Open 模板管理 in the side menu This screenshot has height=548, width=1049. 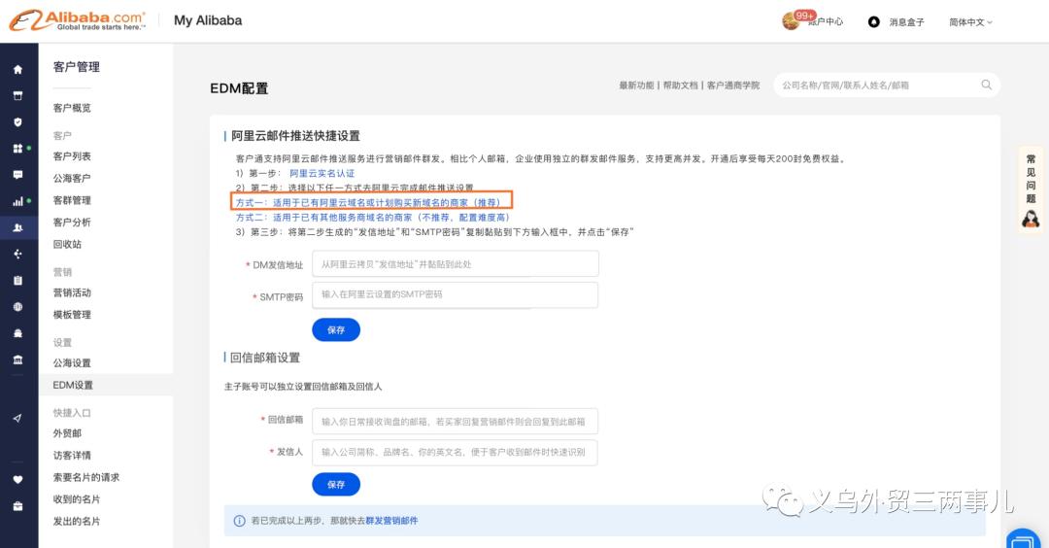pyautogui.click(x=72, y=315)
